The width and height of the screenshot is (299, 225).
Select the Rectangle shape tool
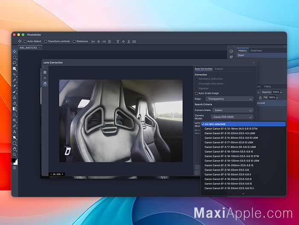15,143
